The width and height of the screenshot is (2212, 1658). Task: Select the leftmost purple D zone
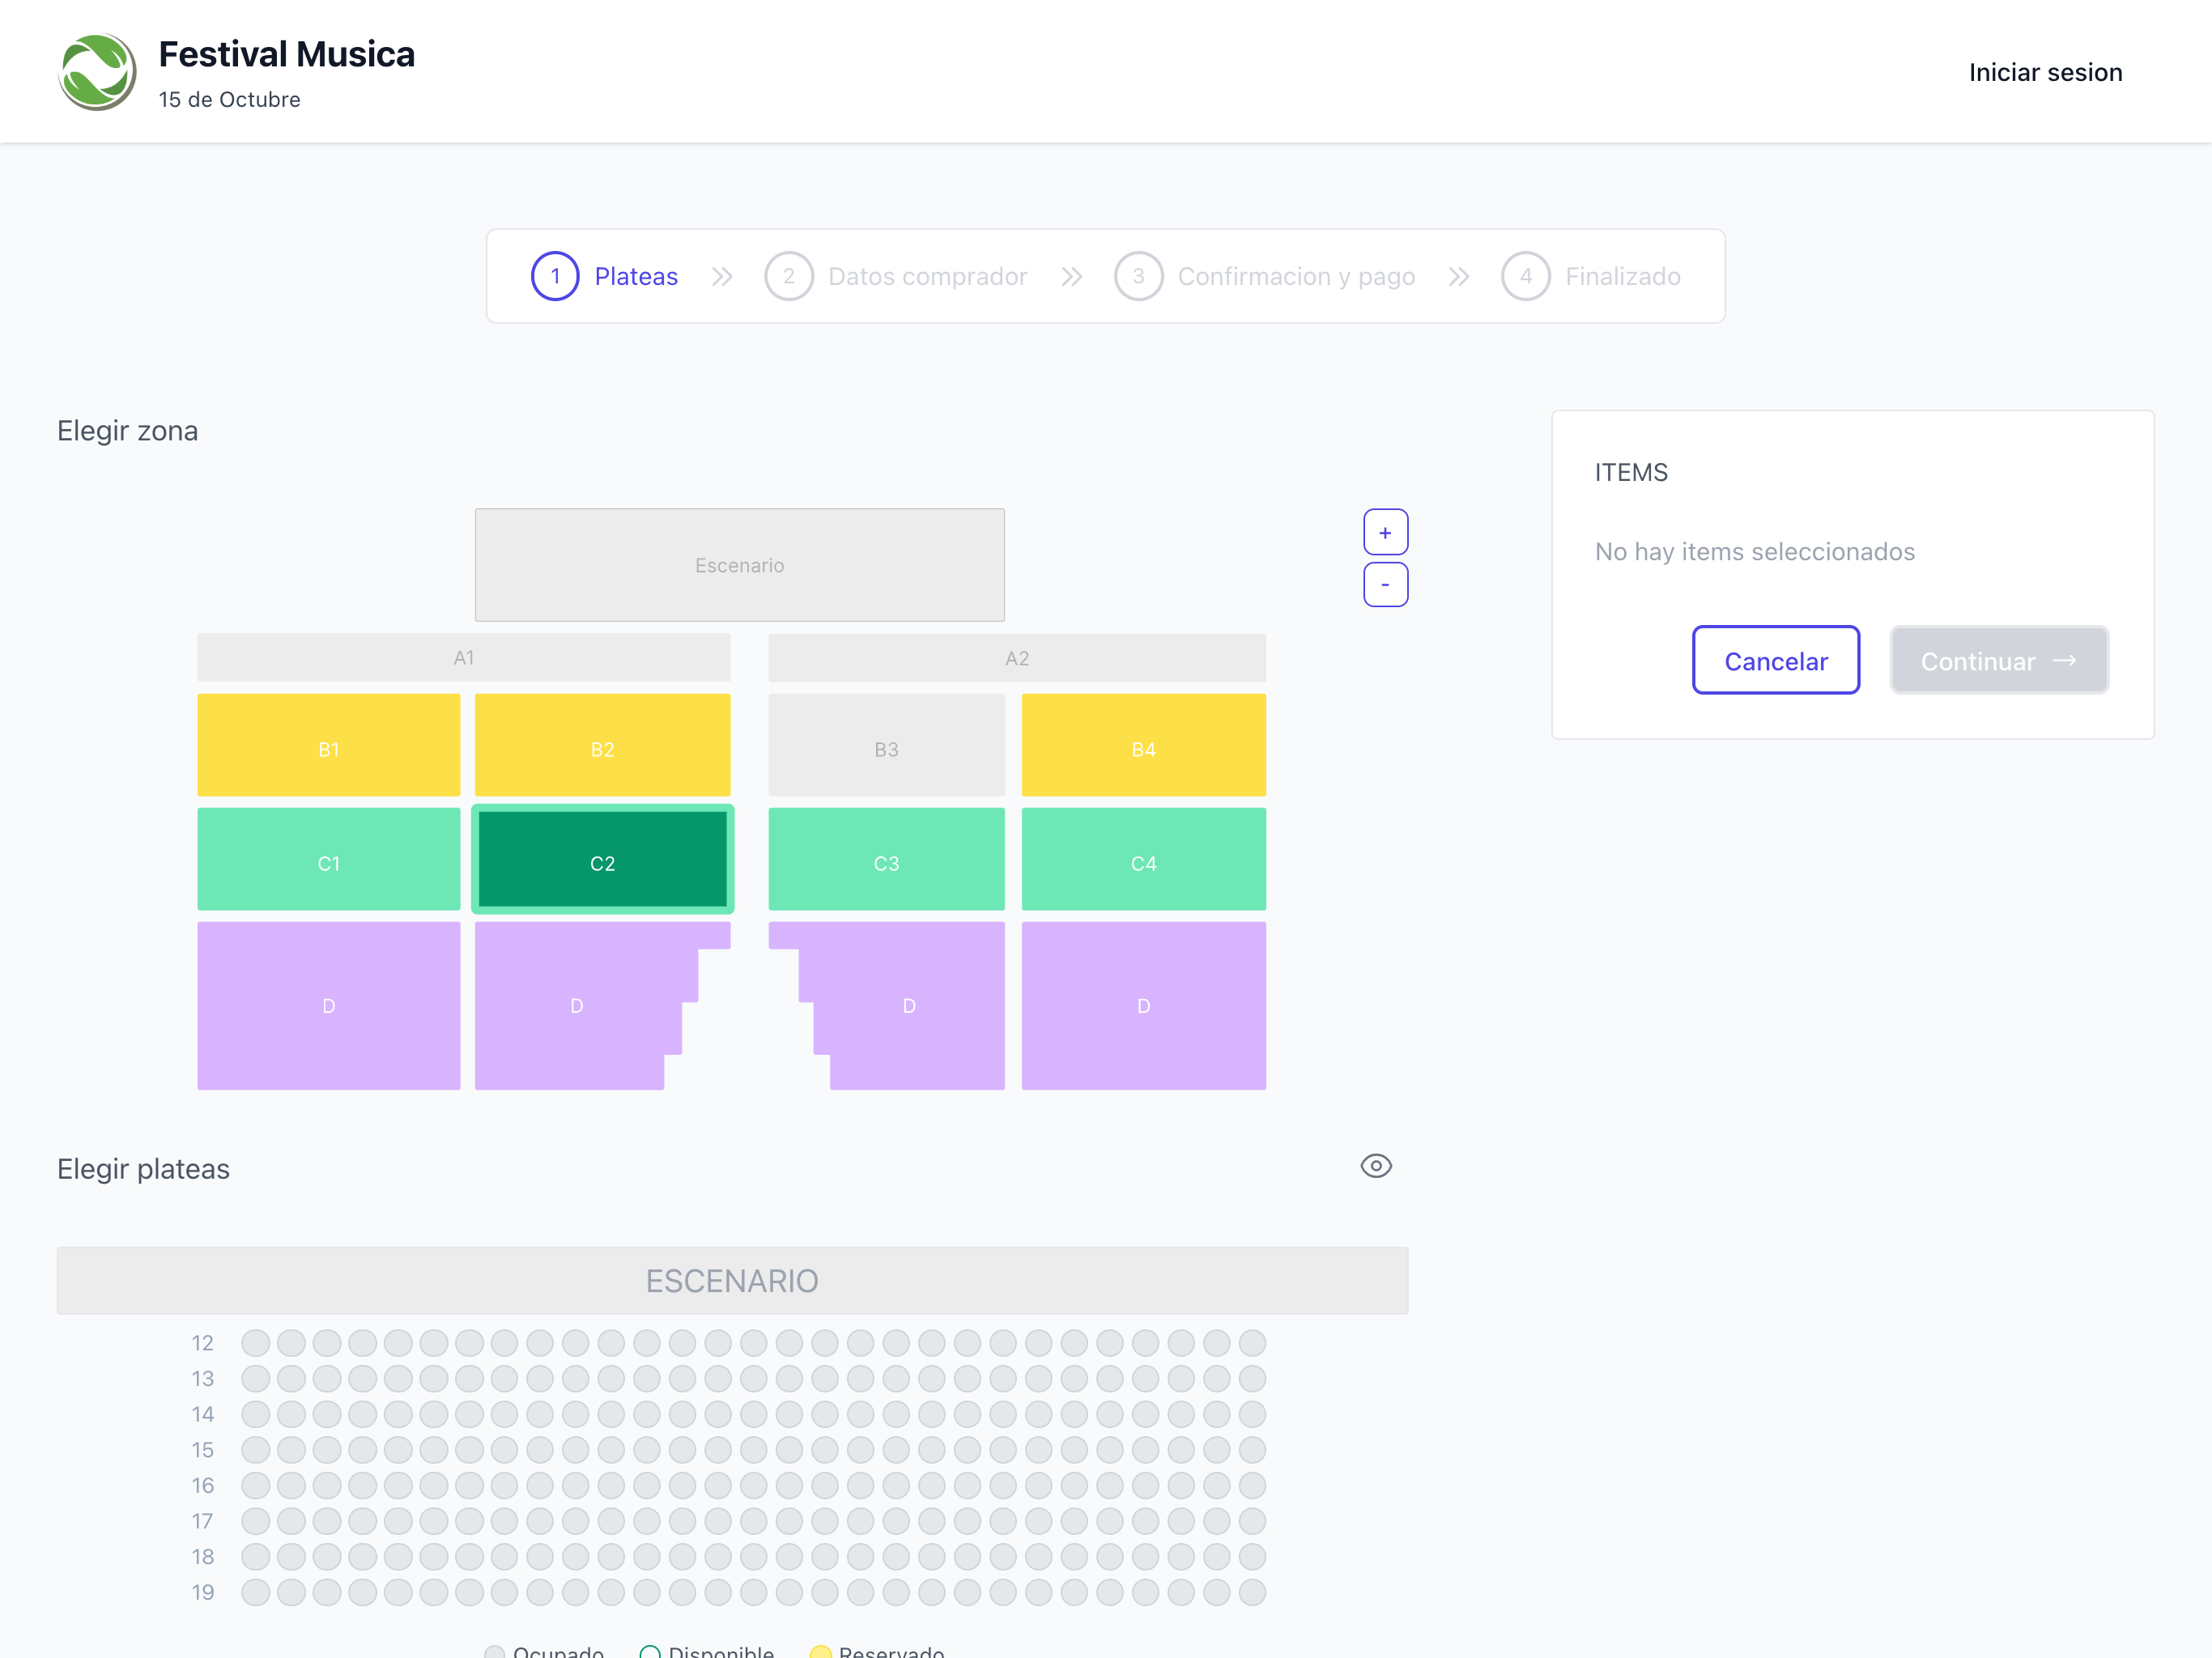tap(328, 1005)
